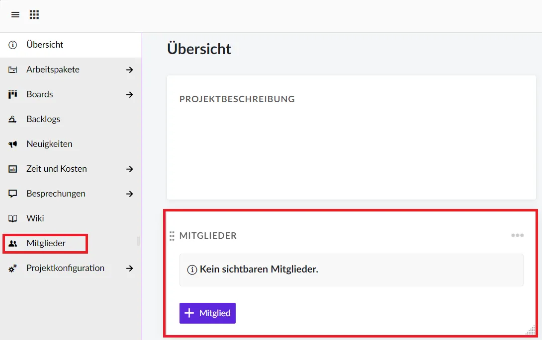
Task: Expand the Boards submenu arrow
Action: pyautogui.click(x=129, y=94)
